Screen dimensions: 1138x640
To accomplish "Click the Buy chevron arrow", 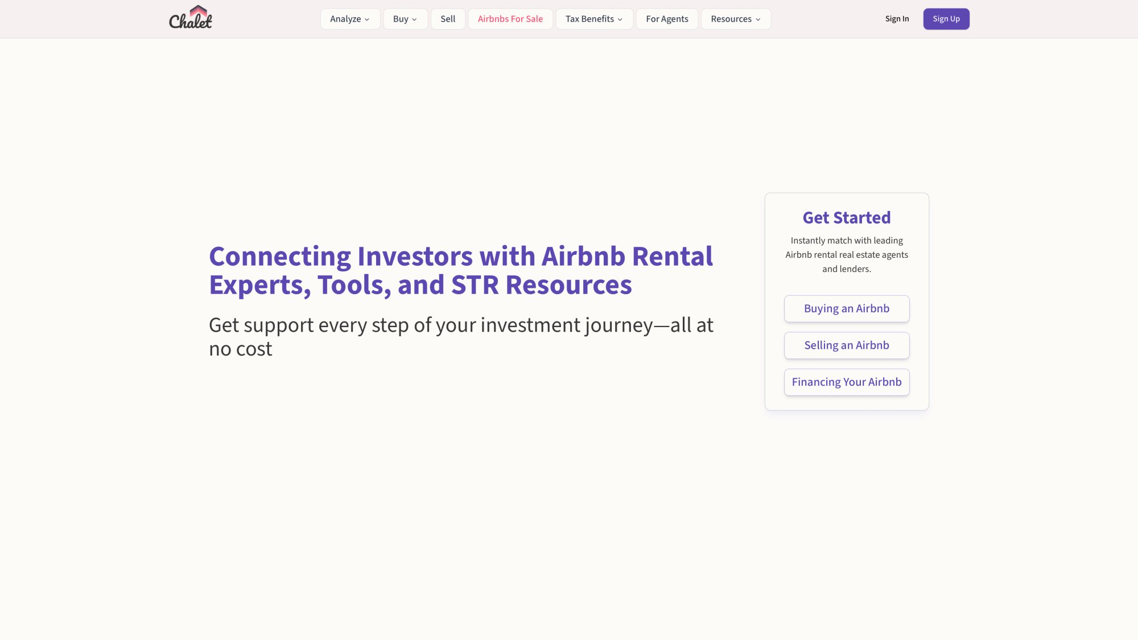I will coord(416,19).
